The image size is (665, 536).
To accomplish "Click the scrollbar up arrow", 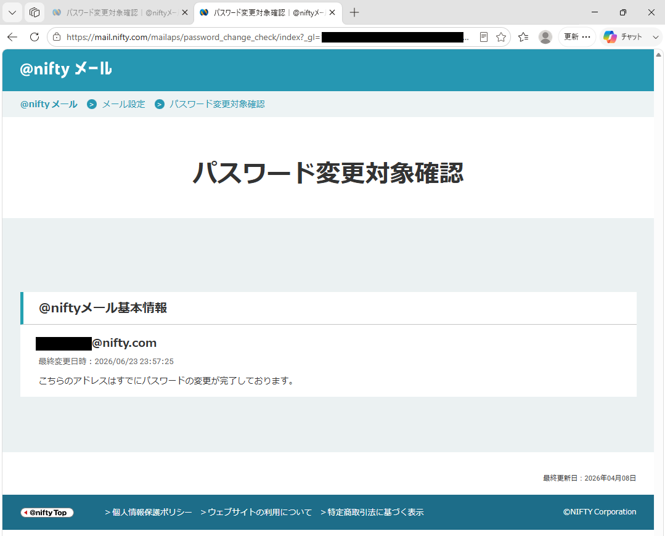I will [659, 55].
